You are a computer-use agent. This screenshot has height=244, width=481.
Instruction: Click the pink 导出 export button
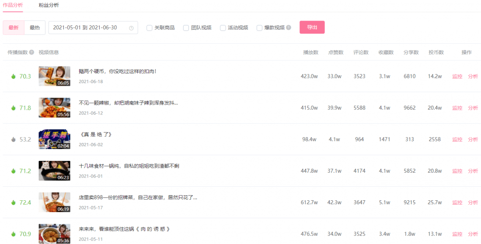click(x=312, y=27)
